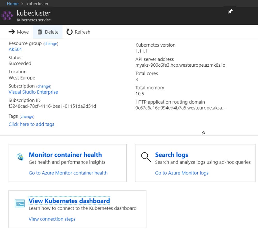The image size is (258, 235).
Task: Change the subscription
Action: [x=44, y=86]
